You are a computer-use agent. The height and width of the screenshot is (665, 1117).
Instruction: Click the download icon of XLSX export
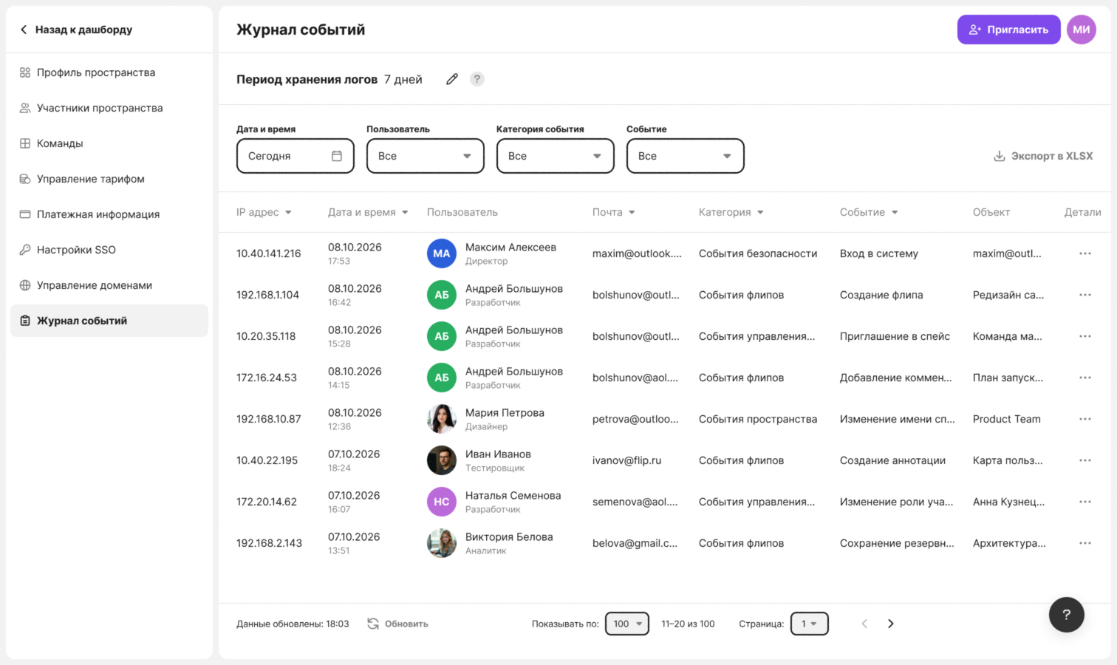point(1000,156)
